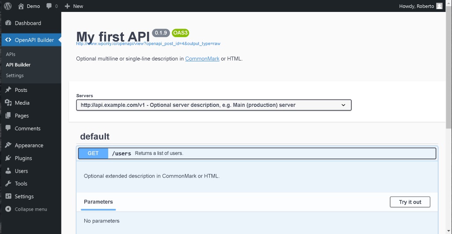The height and width of the screenshot is (234, 452).
Task: Click the Demo site name link
Action: click(34, 6)
